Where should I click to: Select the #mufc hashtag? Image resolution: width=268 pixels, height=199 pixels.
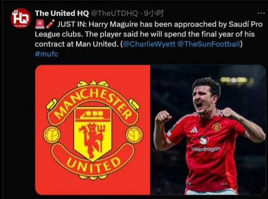click(x=46, y=54)
